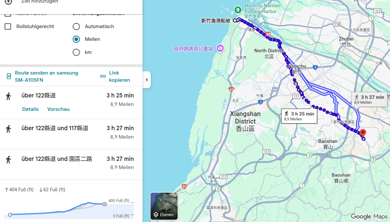Screen dimensions: 390x222
Task: Send route to samsung SM-A105FN
Action: [47, 77]
